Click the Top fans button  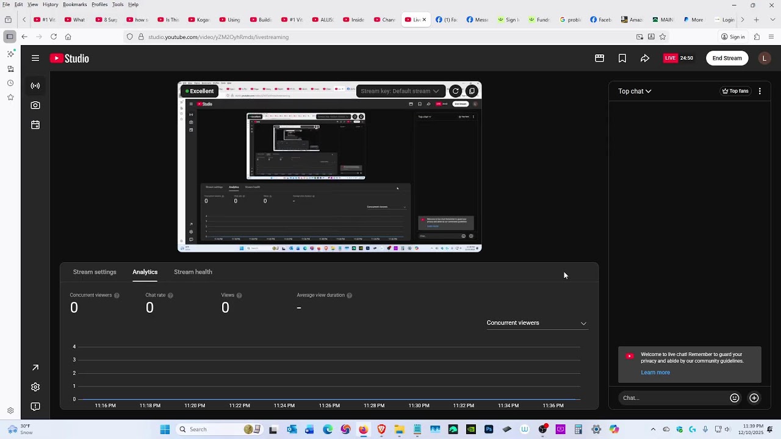click(735, 91)
